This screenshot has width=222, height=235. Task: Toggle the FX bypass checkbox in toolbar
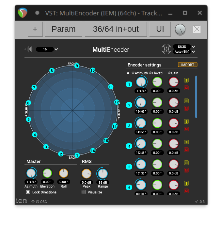[x=197, y=29]
